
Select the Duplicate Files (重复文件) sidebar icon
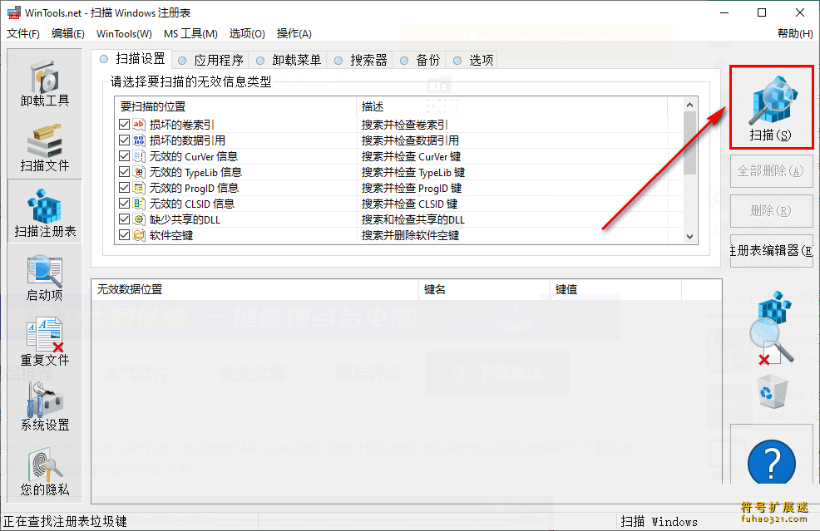(45, 341)
